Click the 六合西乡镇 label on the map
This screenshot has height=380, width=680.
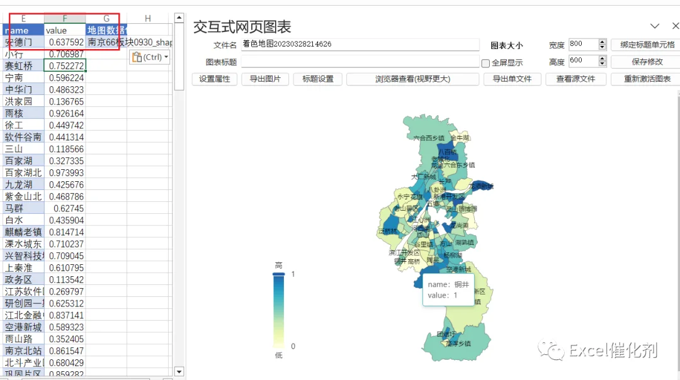click(429, 138)
